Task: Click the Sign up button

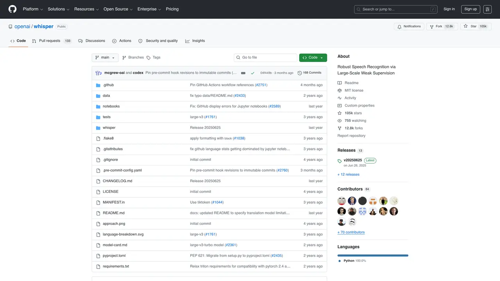Action: pyautogui.click(x=470, y=9)
